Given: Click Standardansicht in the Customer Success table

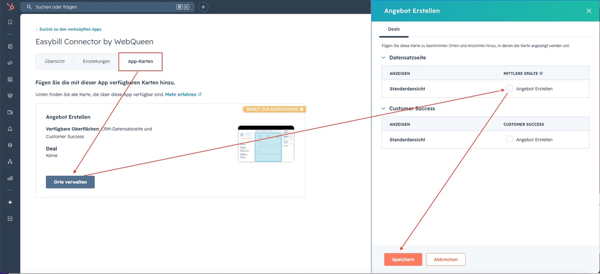Looking at the screenshot, I should (x=407, y=140).
